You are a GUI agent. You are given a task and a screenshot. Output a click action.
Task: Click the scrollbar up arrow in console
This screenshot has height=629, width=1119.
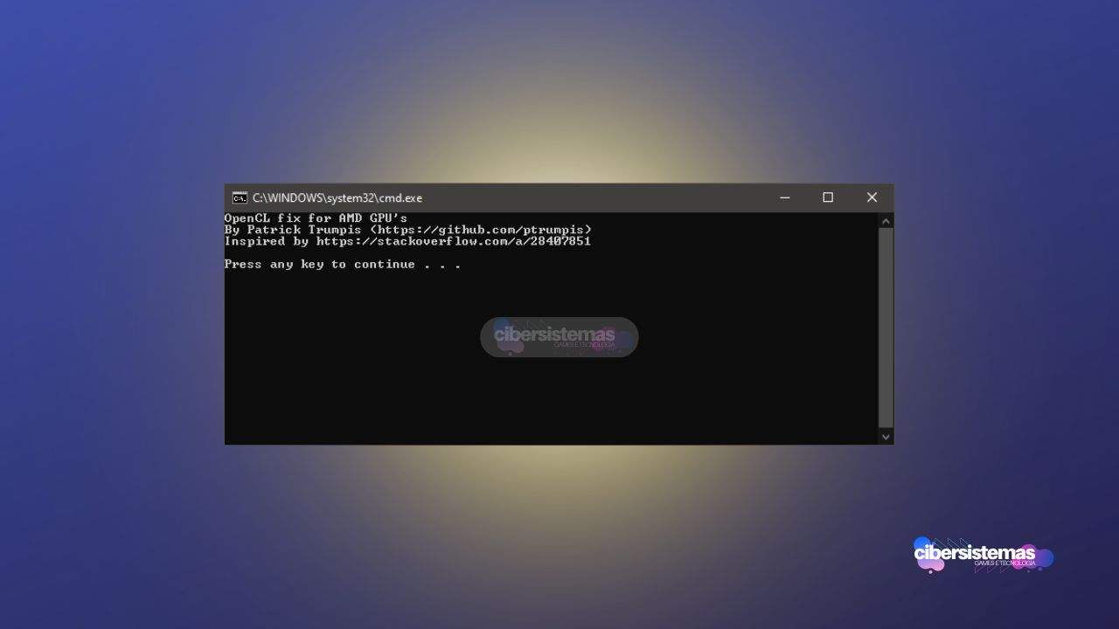(x=886, y=221)
